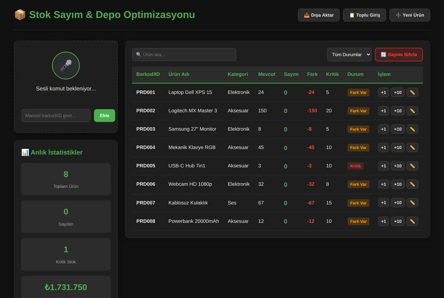This screenshot has height=298, width=444.
Task: Click the green Ekle button
Action: coord(104,115)
